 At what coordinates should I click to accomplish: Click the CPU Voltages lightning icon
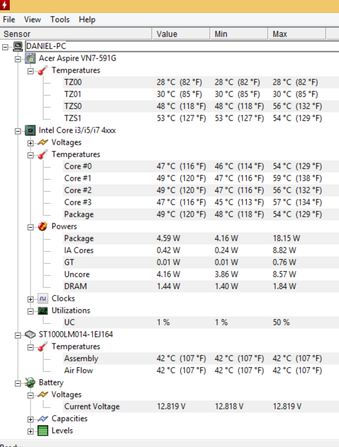[x=43, y=142]
